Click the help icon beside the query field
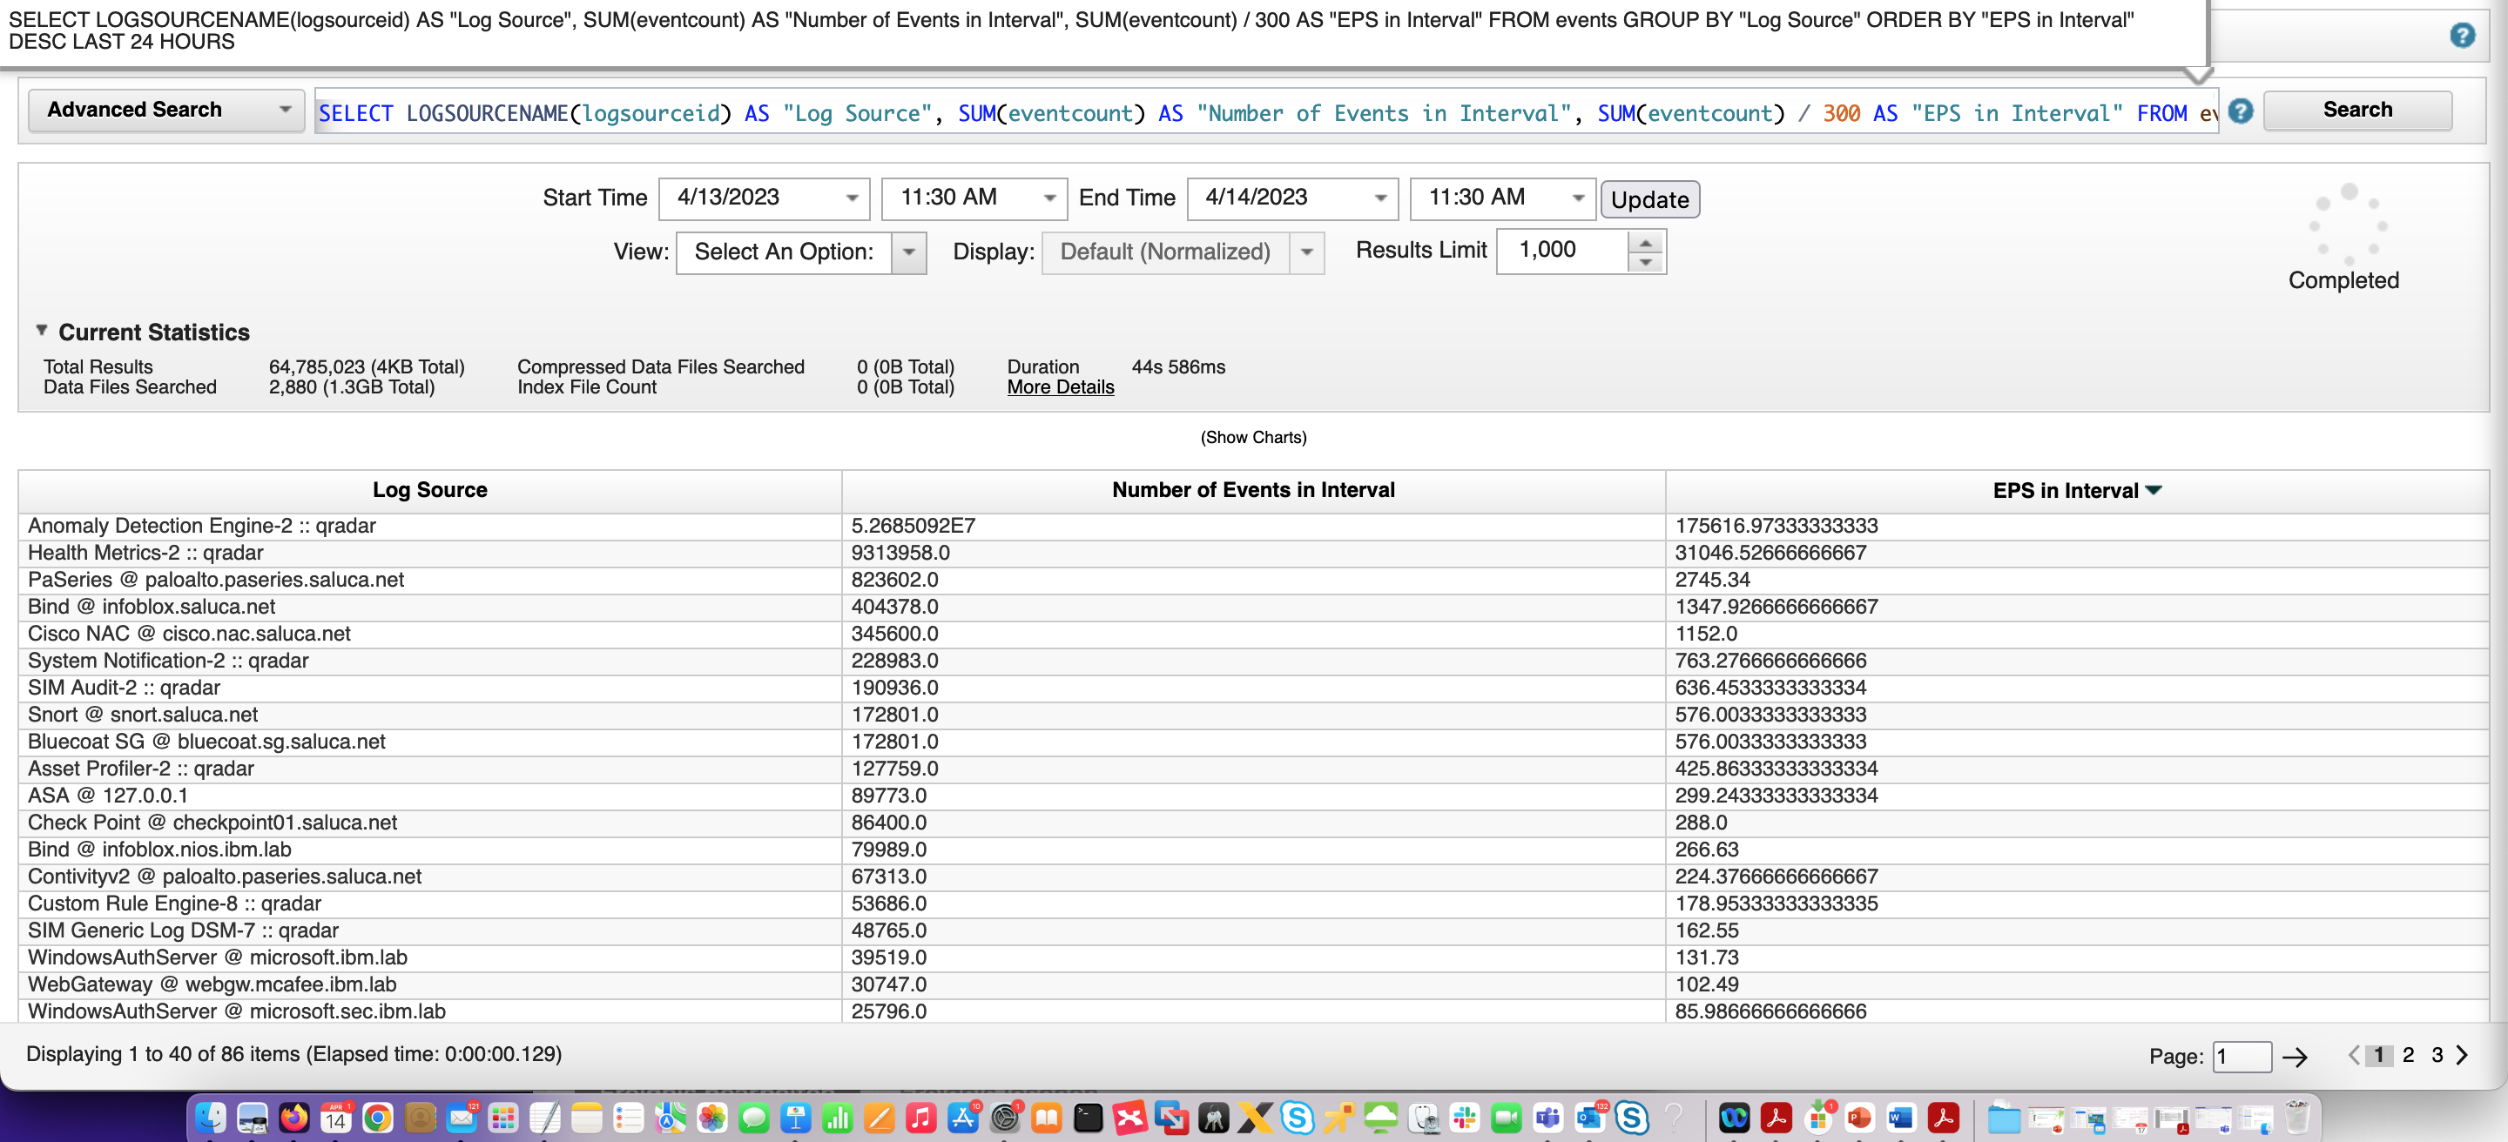The image size is (2508, 1142). point(2241,111)
